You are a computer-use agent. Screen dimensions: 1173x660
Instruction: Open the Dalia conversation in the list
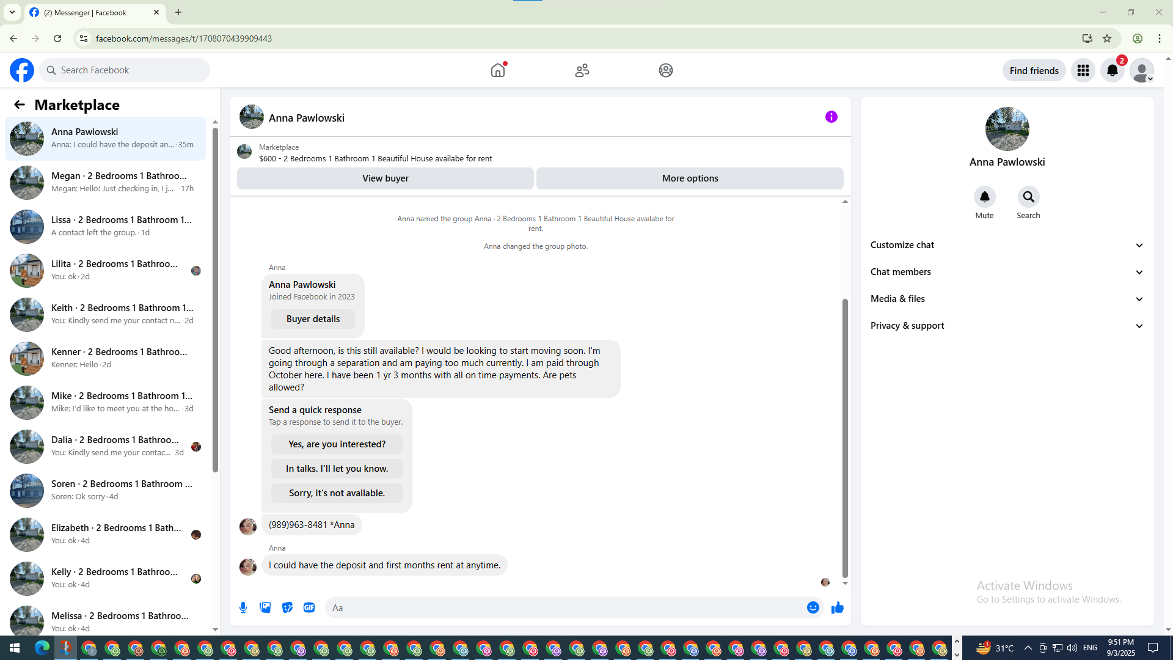pyautogui.click(x=106, y=447)
